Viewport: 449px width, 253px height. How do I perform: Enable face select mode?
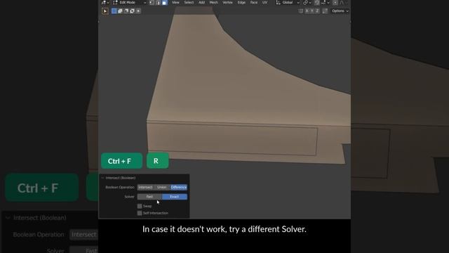coord(164,3)
